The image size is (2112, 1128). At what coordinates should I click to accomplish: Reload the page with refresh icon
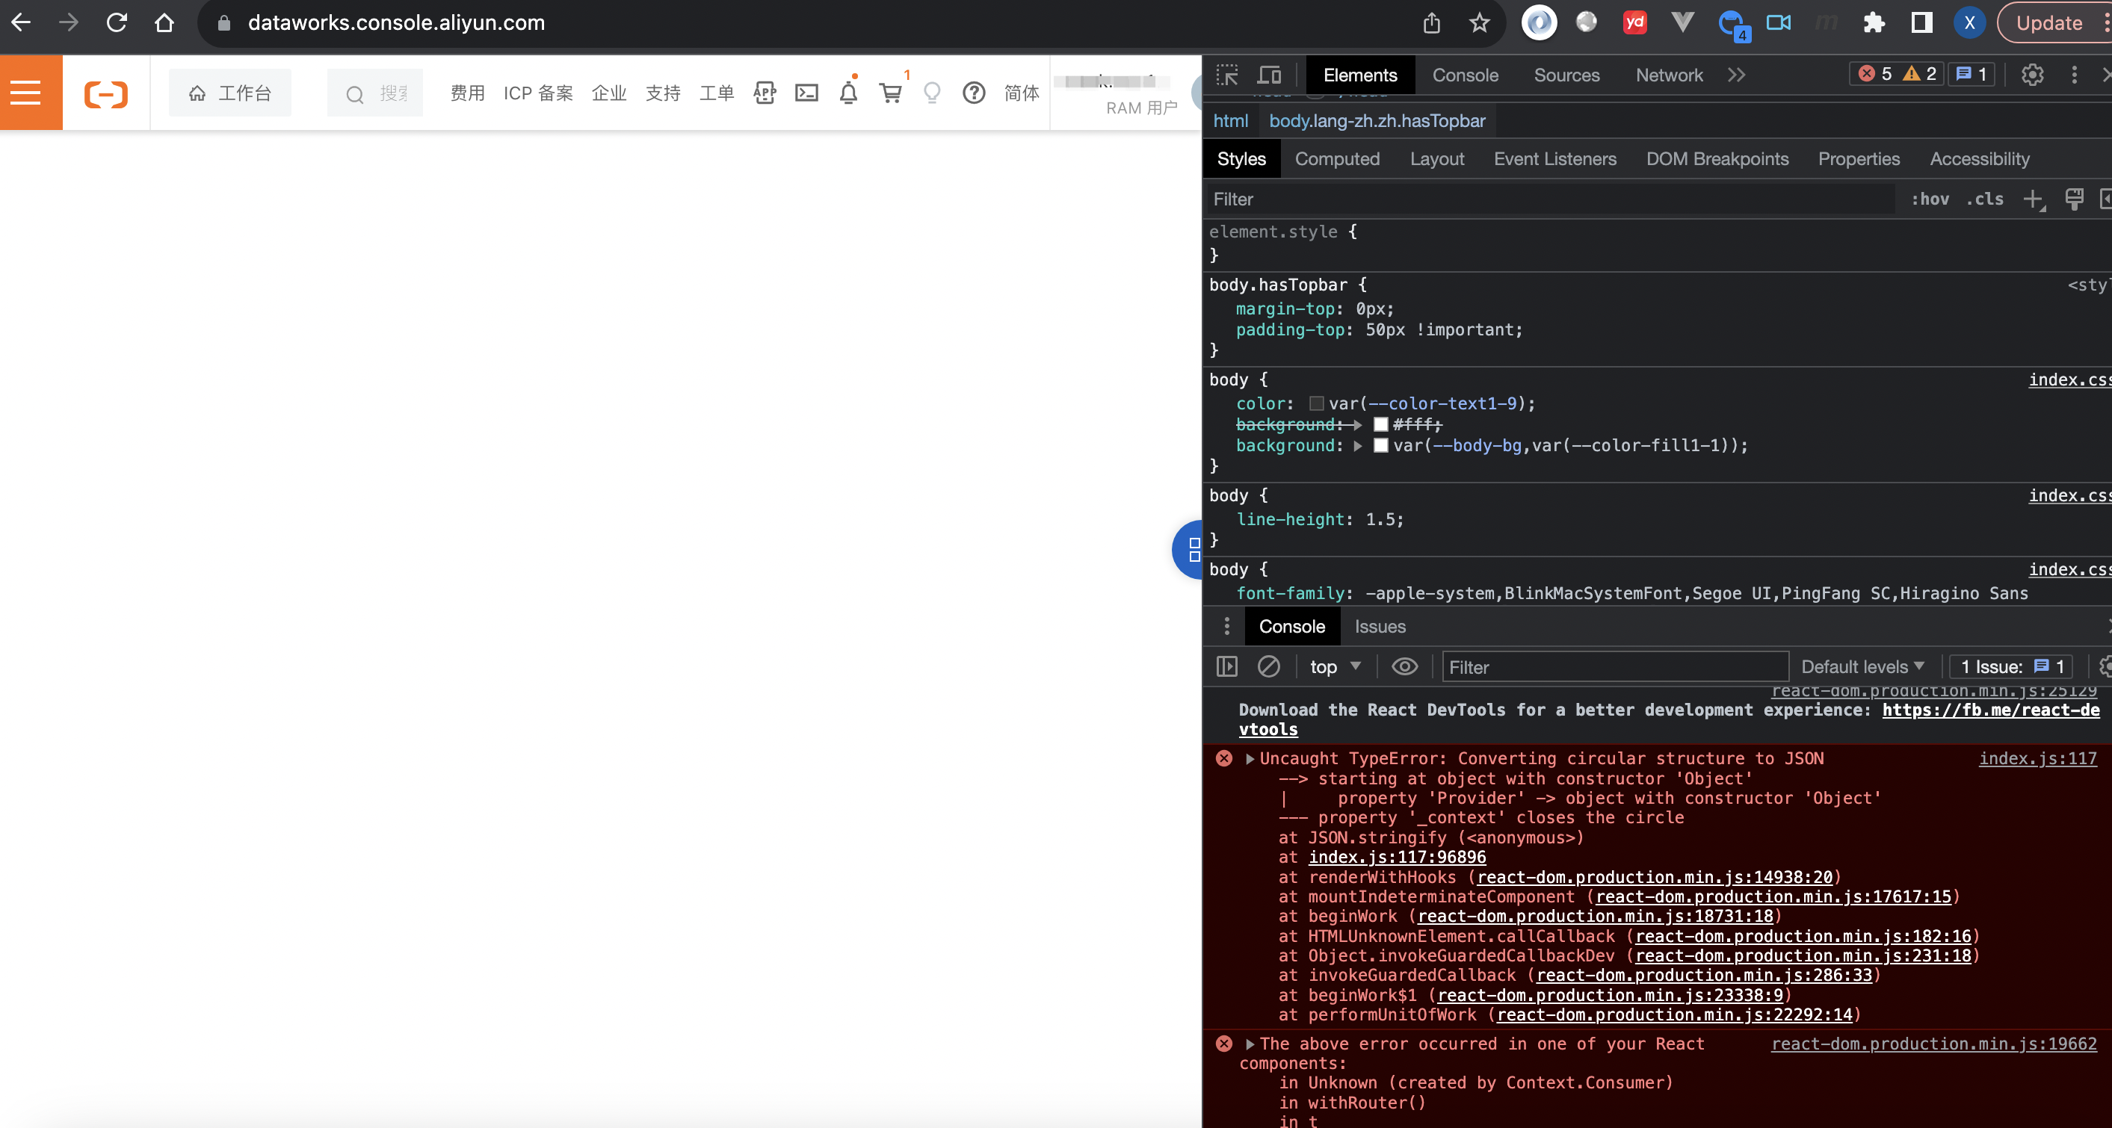[117, 23]
